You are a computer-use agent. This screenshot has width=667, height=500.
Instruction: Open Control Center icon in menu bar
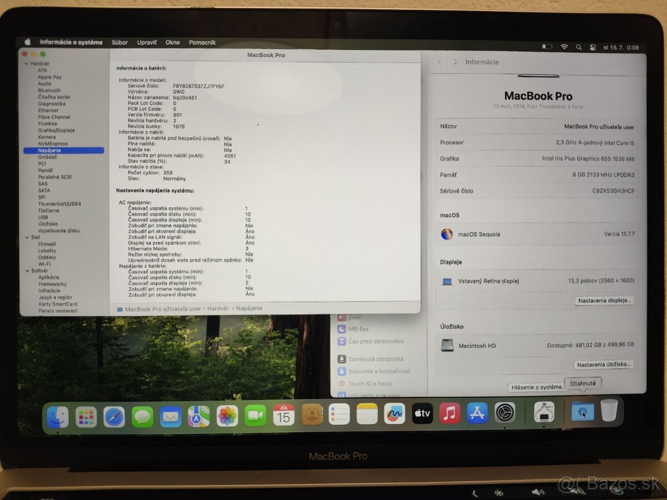[593, 47]
